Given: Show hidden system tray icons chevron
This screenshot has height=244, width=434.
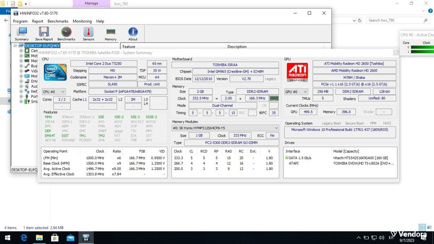Looking at the screenshot, I should tap(358, 237).
